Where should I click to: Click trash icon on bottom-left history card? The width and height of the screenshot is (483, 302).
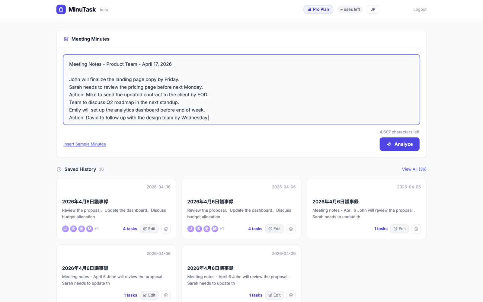pos(166,295)
